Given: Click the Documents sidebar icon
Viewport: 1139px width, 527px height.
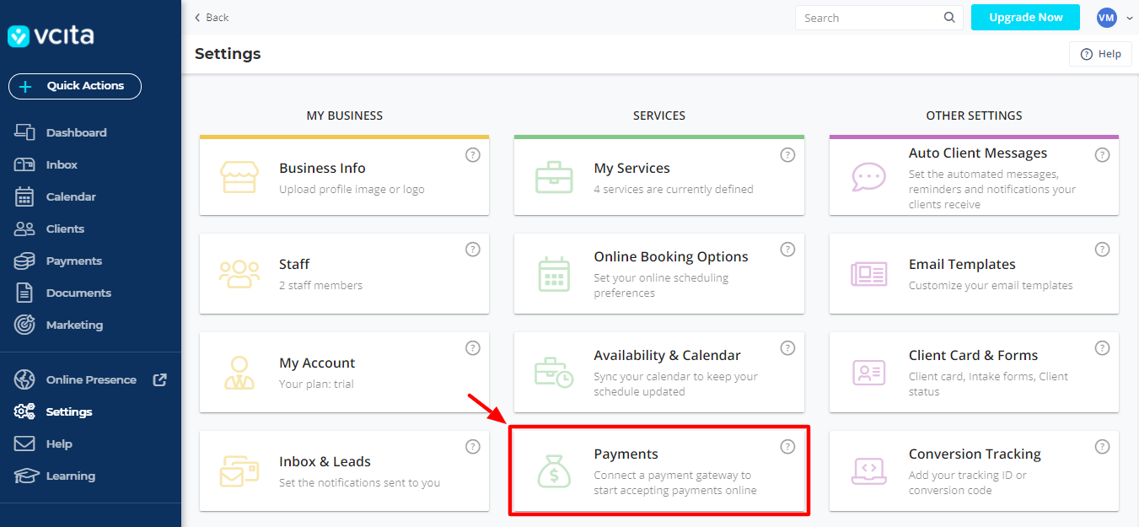Looking at the screenshot, I should point(24,293).
